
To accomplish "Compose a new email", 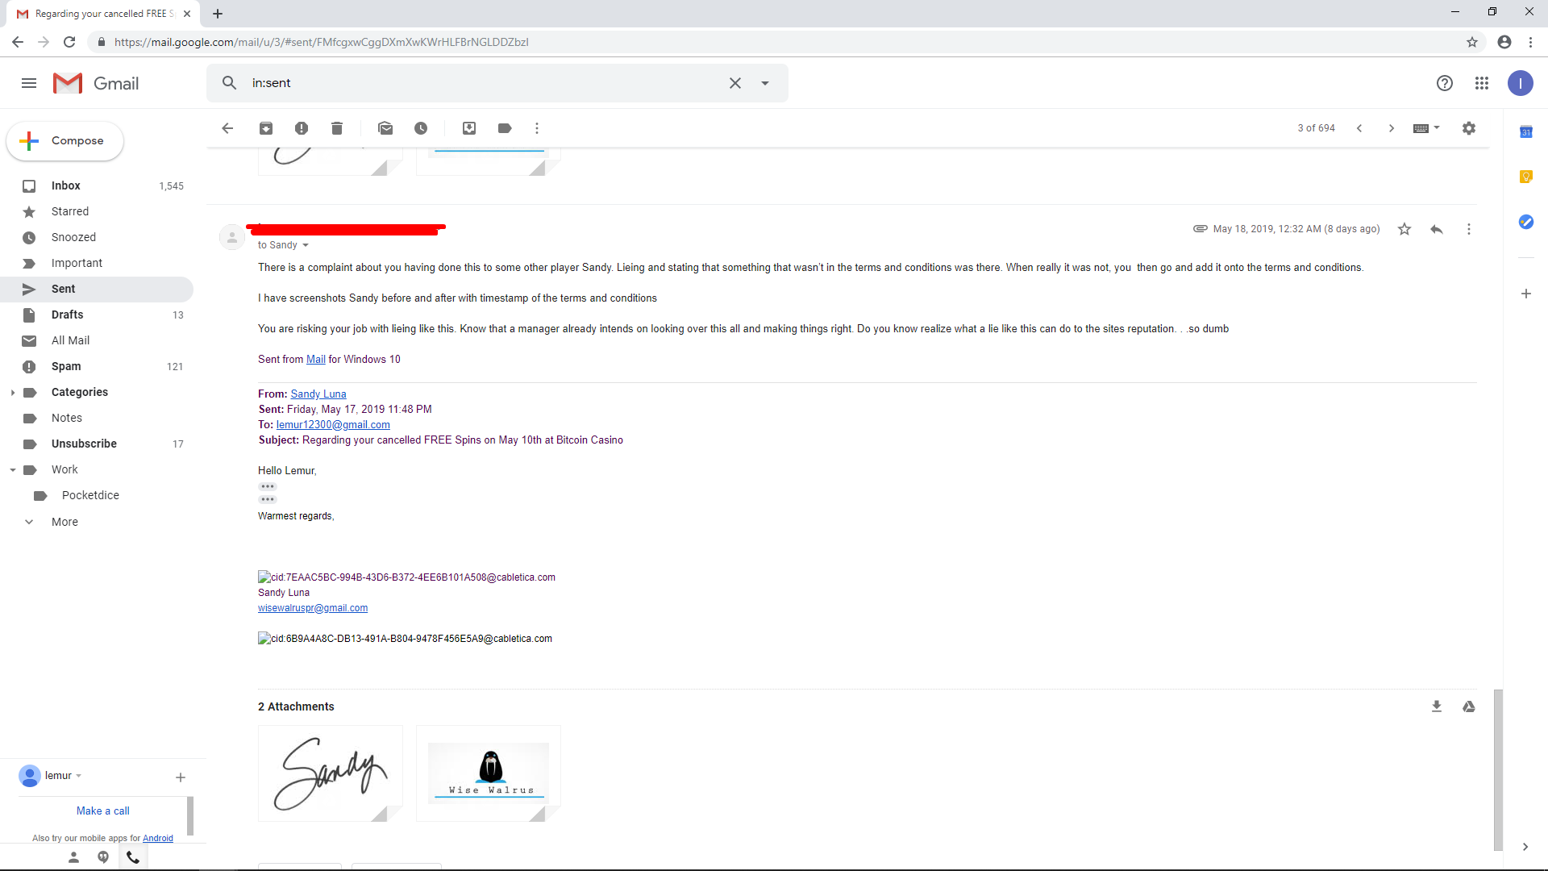I will [x=65, y=141].
